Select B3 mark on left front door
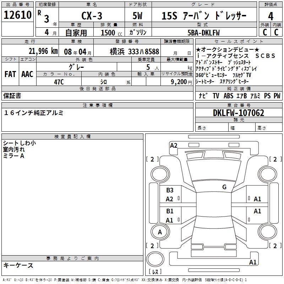This screenshot has height=284, width=284. (170, 190)
